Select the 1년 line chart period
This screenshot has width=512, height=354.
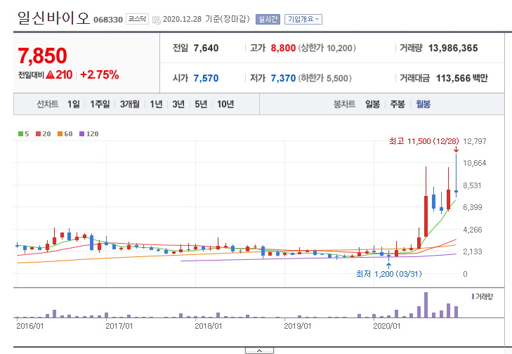(x=156, y=104)
